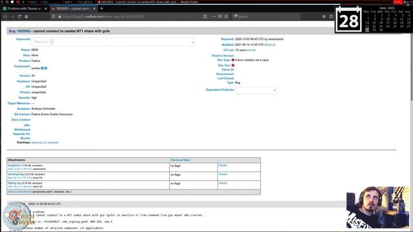Close the '1903955 – cannot connect' tab
The height and width of the screenshot is (232, 413).
pos(94,8)
